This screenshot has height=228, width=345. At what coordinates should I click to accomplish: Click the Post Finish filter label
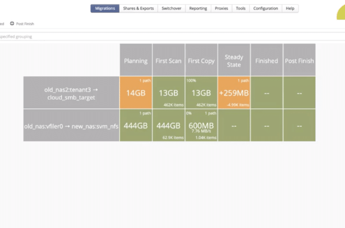[x=25, y=24]
